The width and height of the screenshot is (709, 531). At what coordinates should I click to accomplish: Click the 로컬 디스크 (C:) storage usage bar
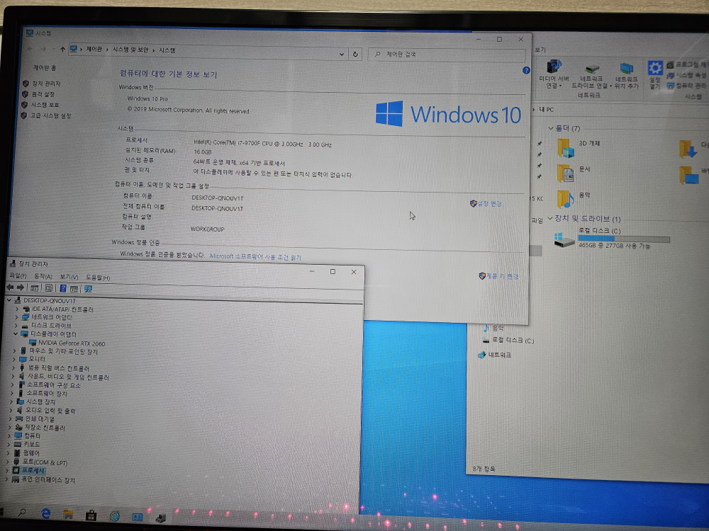point(624,239)
